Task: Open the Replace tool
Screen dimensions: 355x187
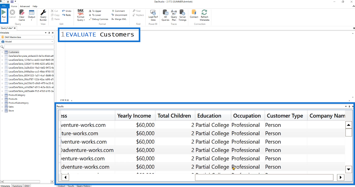Action: 138,15
